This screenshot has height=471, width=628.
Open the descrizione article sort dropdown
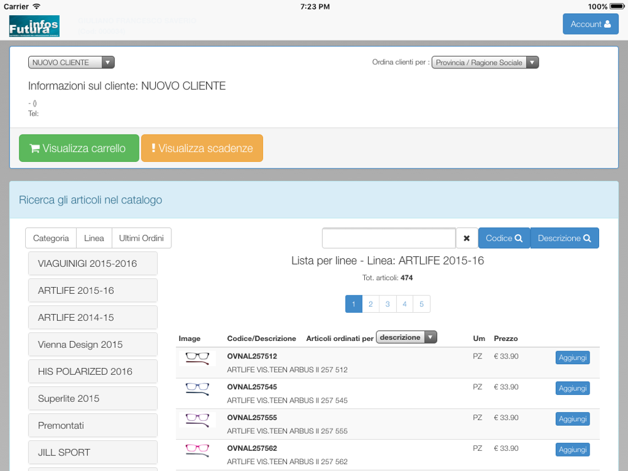point(406,337)
